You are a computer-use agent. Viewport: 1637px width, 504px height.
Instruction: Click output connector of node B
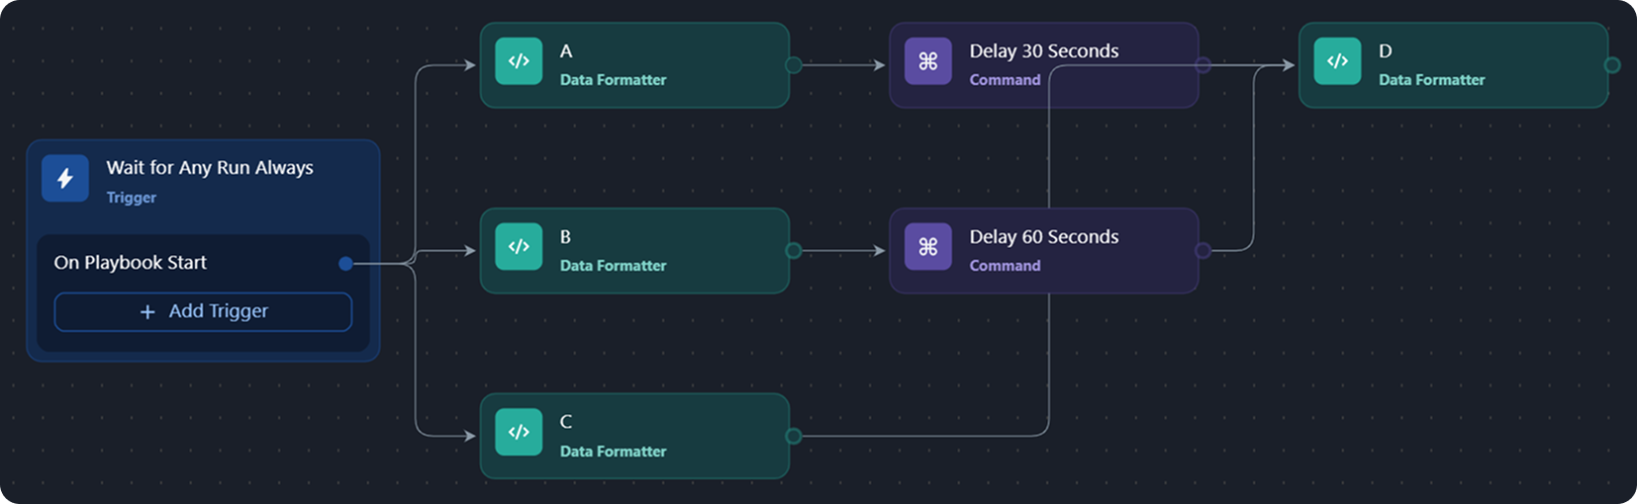tap(794, 251)
